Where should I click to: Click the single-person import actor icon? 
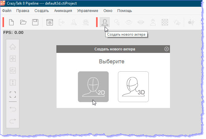pos(74,22)
